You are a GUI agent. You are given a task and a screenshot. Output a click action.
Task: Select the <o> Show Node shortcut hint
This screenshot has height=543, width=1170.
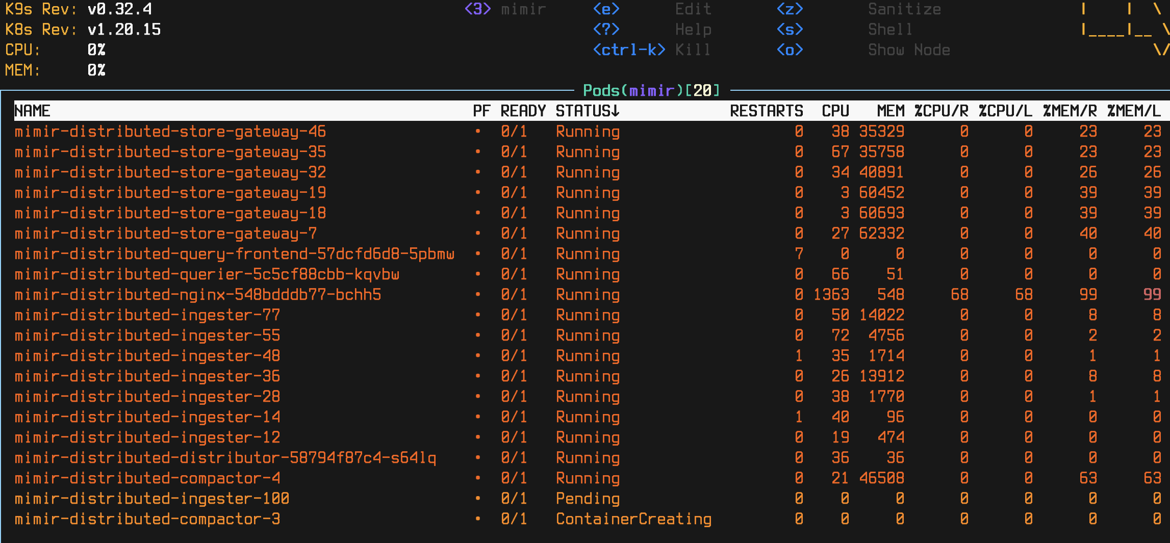863,50
